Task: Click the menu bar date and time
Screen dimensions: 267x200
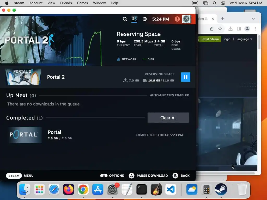Action: (x=246, y=3)
